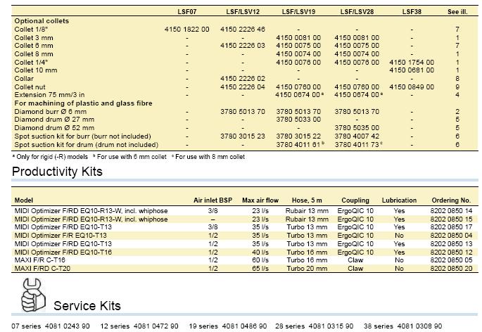Viewport: 482px width, 332px height.
Task: Select part number '4150 0681 00'
Action: 412,70
